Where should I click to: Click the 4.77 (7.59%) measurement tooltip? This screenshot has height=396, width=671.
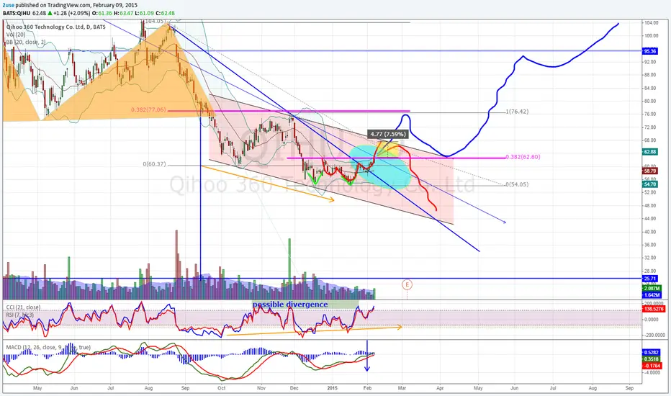click(387, 134)
